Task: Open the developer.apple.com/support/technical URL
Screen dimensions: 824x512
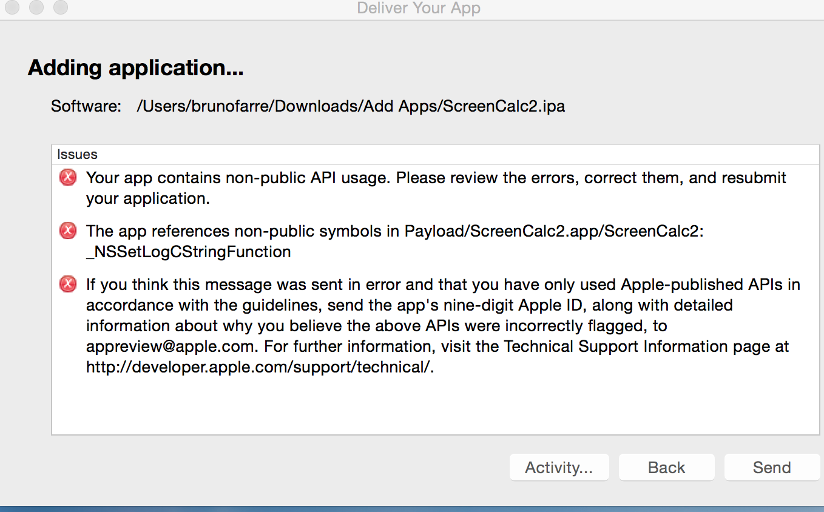Action: pyautogui.click(x=260, y=368)
